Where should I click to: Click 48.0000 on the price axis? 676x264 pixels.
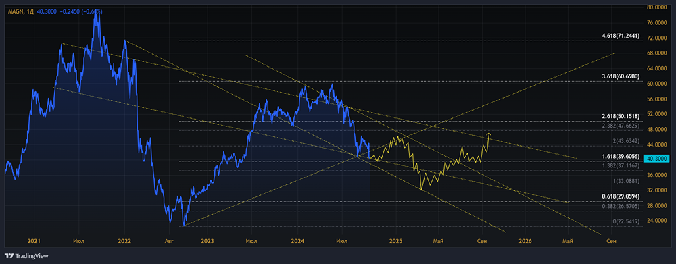click(x=658, y=129)
